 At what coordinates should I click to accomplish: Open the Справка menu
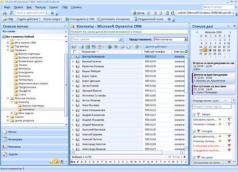pos(76,7)
